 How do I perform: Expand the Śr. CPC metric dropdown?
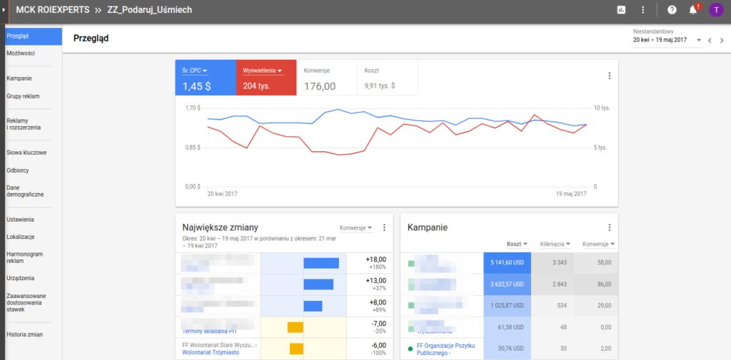pos(195,71)
